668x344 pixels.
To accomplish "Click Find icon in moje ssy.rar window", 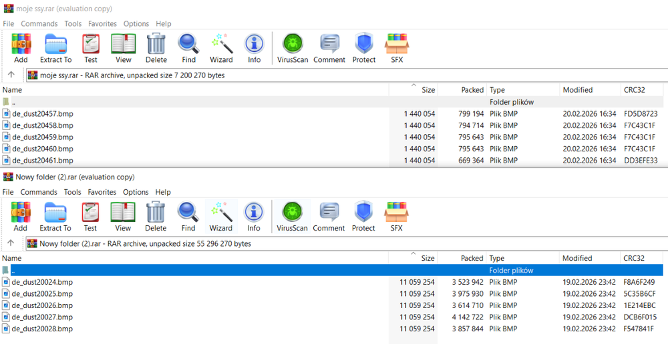I will click(x=188, y=47).
